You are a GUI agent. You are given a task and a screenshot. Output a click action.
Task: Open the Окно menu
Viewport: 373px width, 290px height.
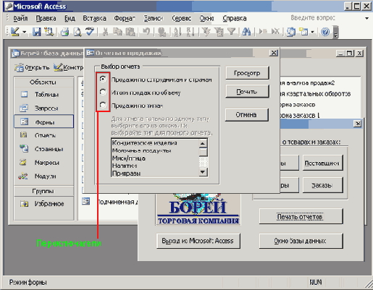click(x=206, y=18)
